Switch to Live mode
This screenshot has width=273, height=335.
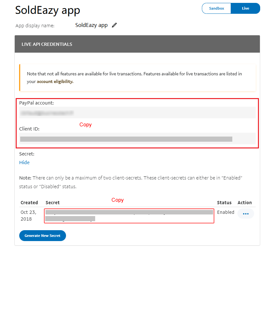pos(245,8)
